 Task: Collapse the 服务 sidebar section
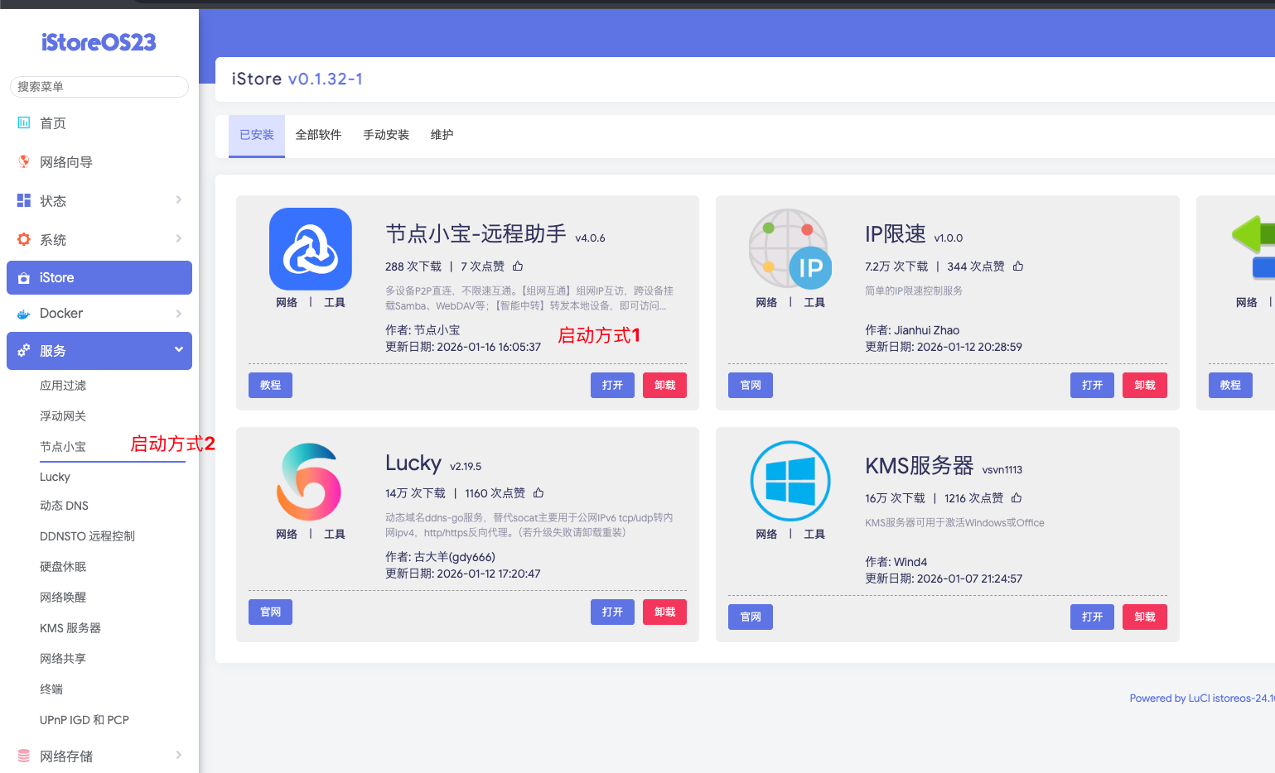(178, 350)
